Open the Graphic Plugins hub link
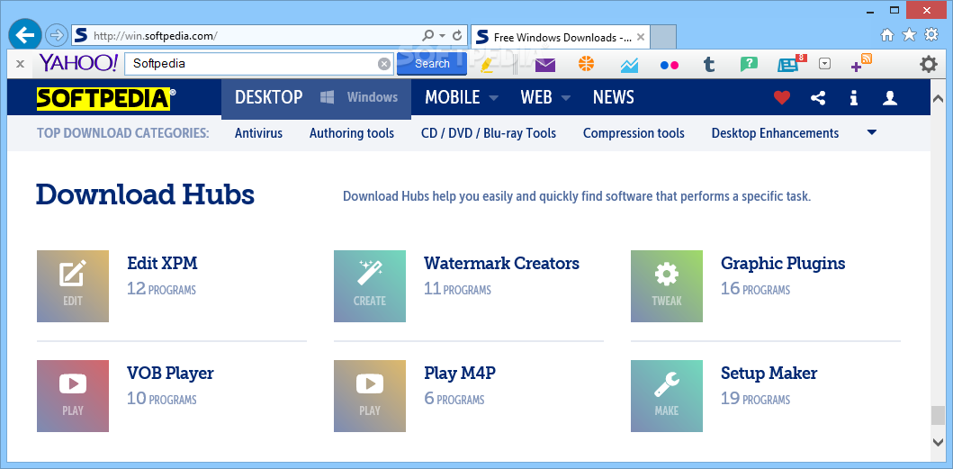This screenshot has height=469, width=953. point(783,264)
